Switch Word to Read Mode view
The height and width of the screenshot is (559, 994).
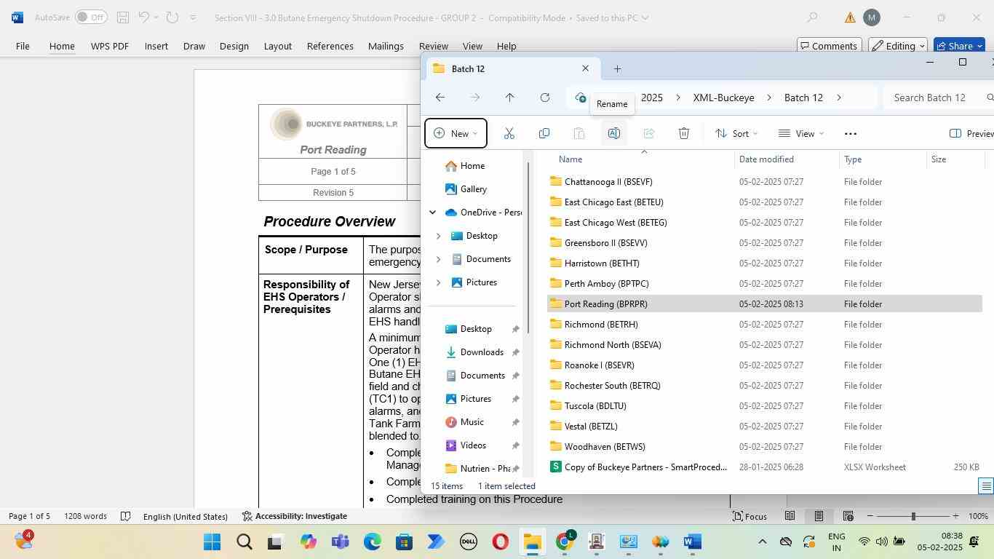coord(790,516)
